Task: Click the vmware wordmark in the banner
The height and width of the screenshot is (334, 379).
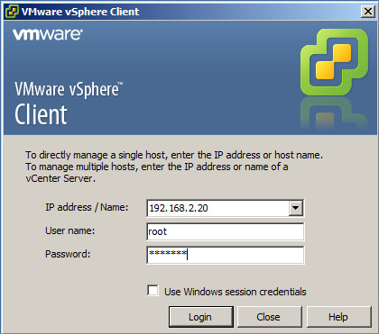Action: 48,34
